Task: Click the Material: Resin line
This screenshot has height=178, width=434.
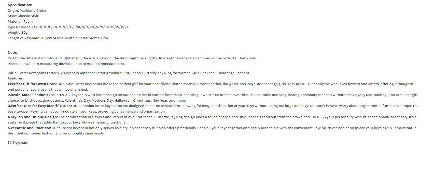Action: 20,22
